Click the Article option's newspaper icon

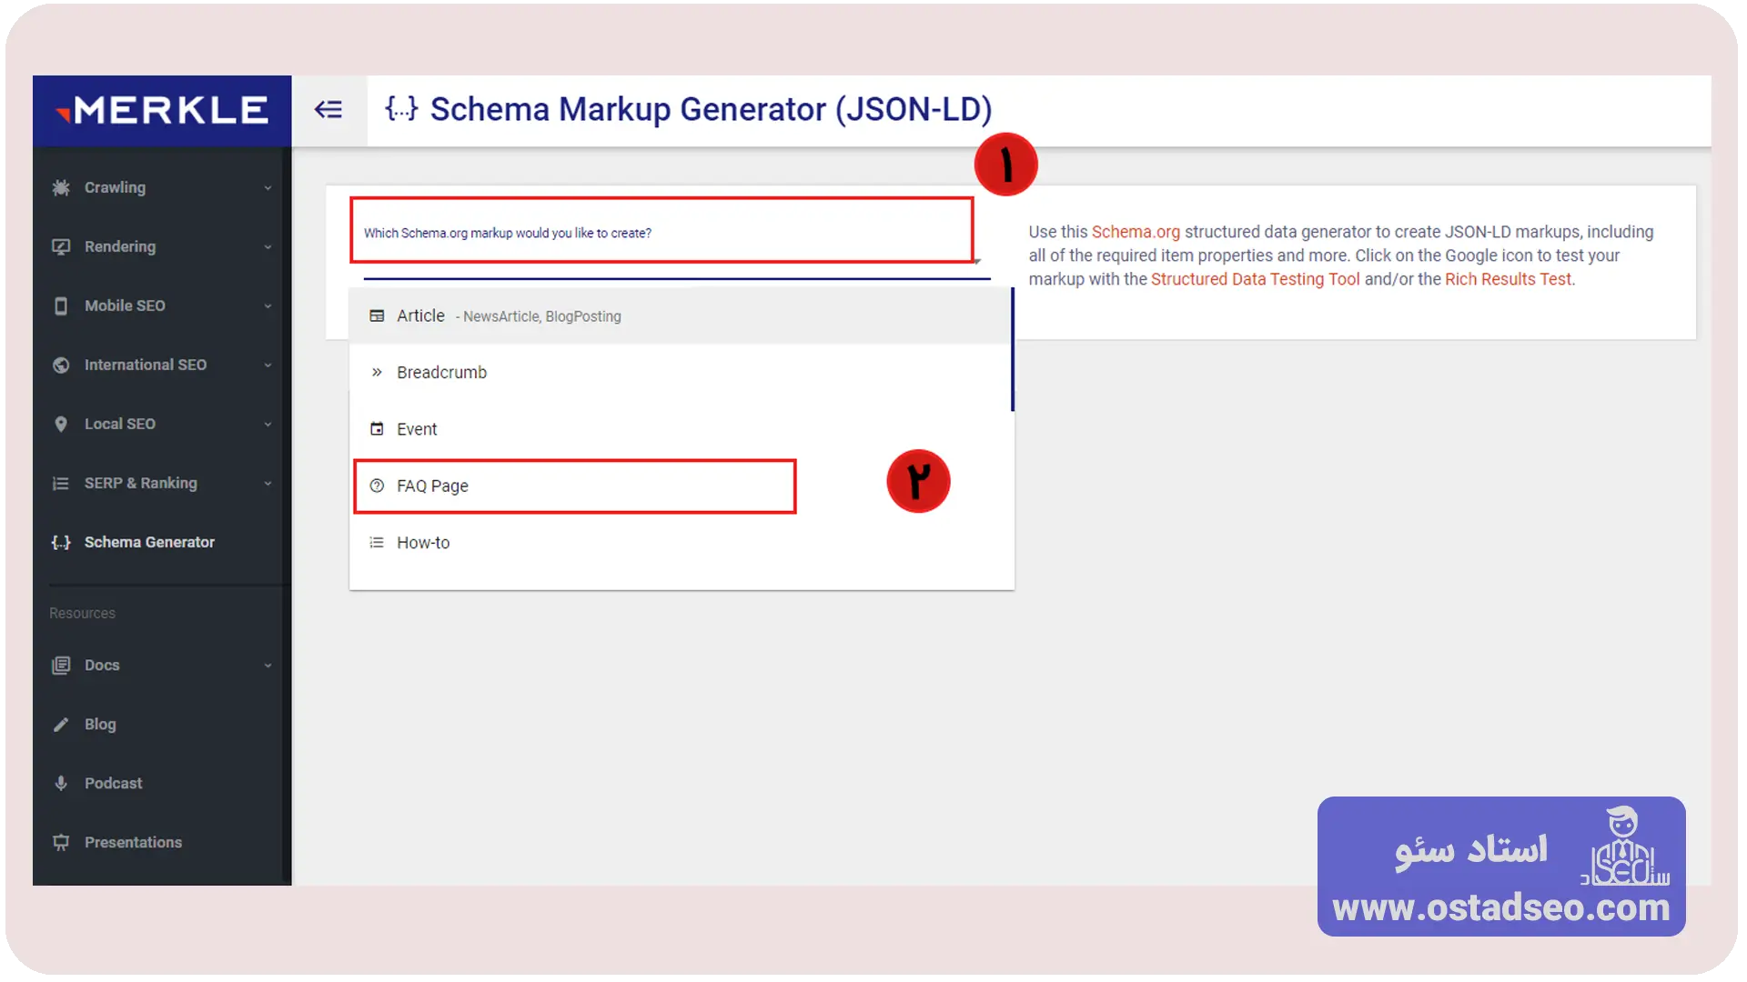377,316
